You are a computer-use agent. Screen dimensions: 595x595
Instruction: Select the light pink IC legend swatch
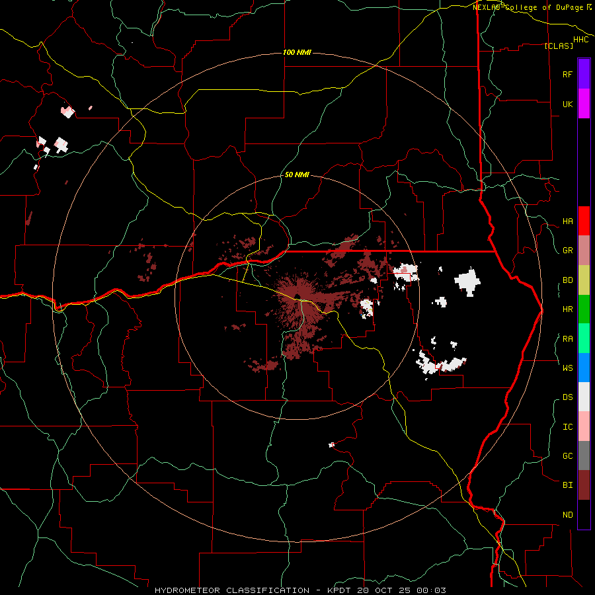point(584,426)
